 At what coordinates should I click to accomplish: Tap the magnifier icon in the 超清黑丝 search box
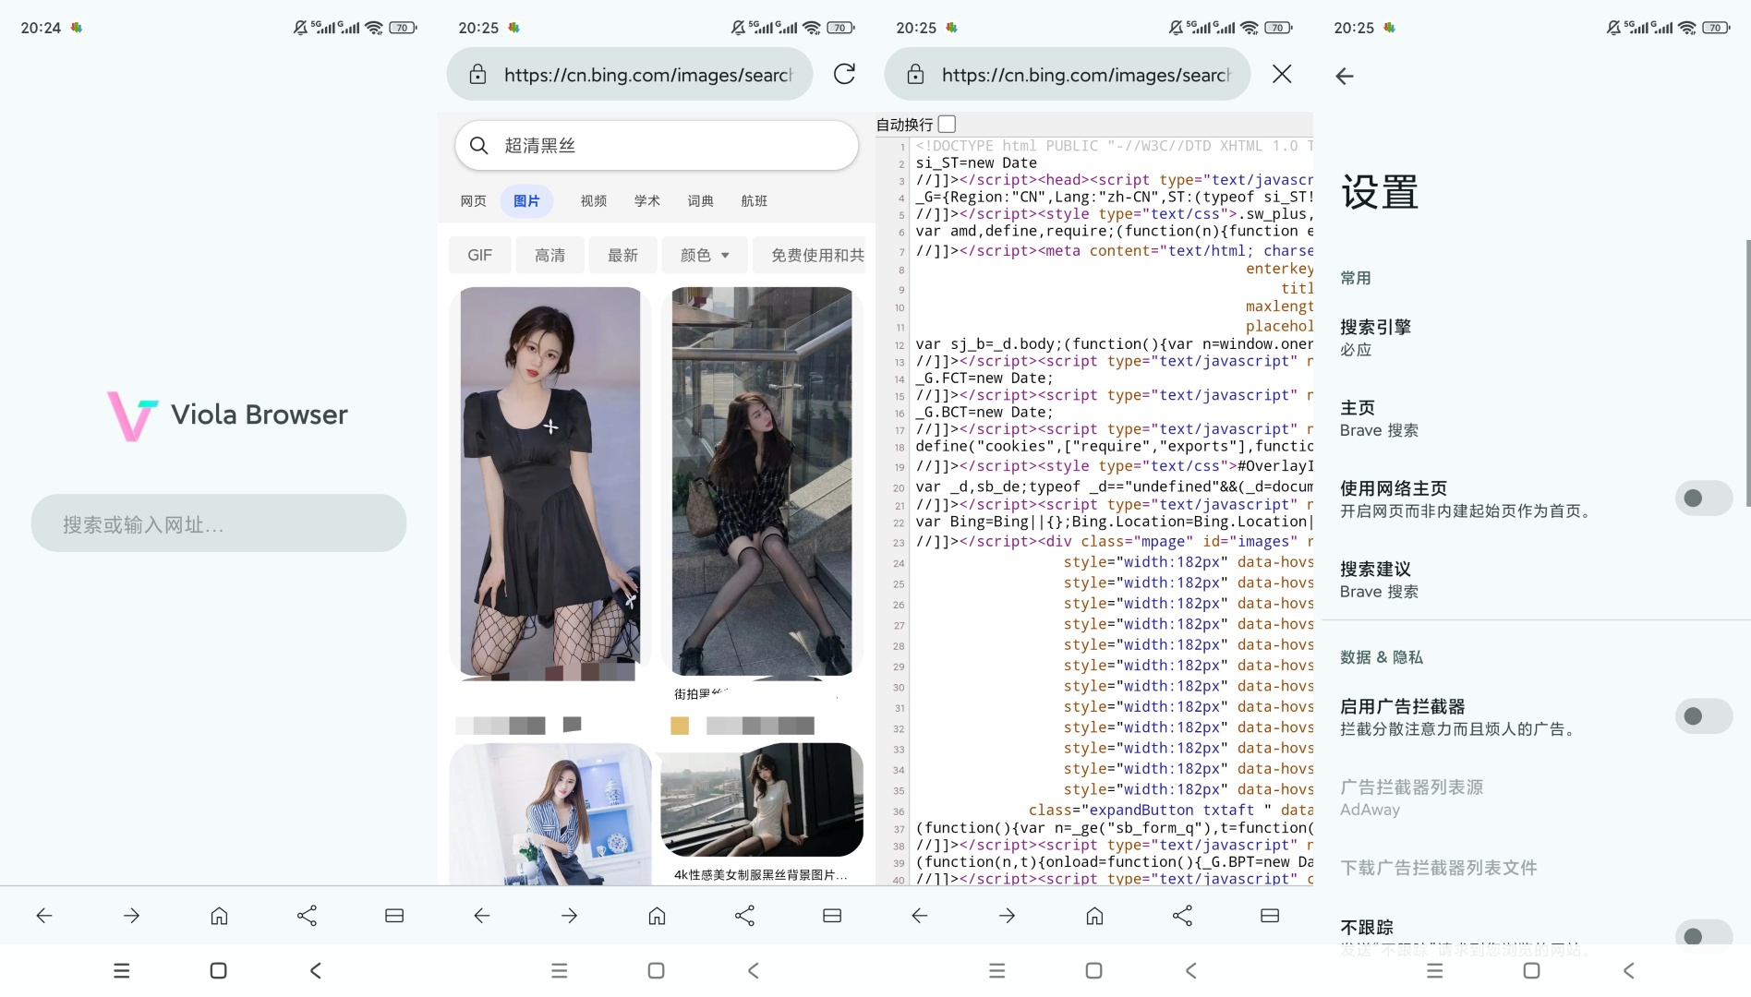pos(478,146)
